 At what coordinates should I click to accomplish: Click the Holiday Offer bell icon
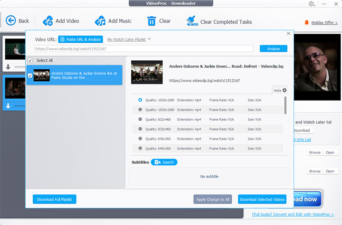point(307,22)
